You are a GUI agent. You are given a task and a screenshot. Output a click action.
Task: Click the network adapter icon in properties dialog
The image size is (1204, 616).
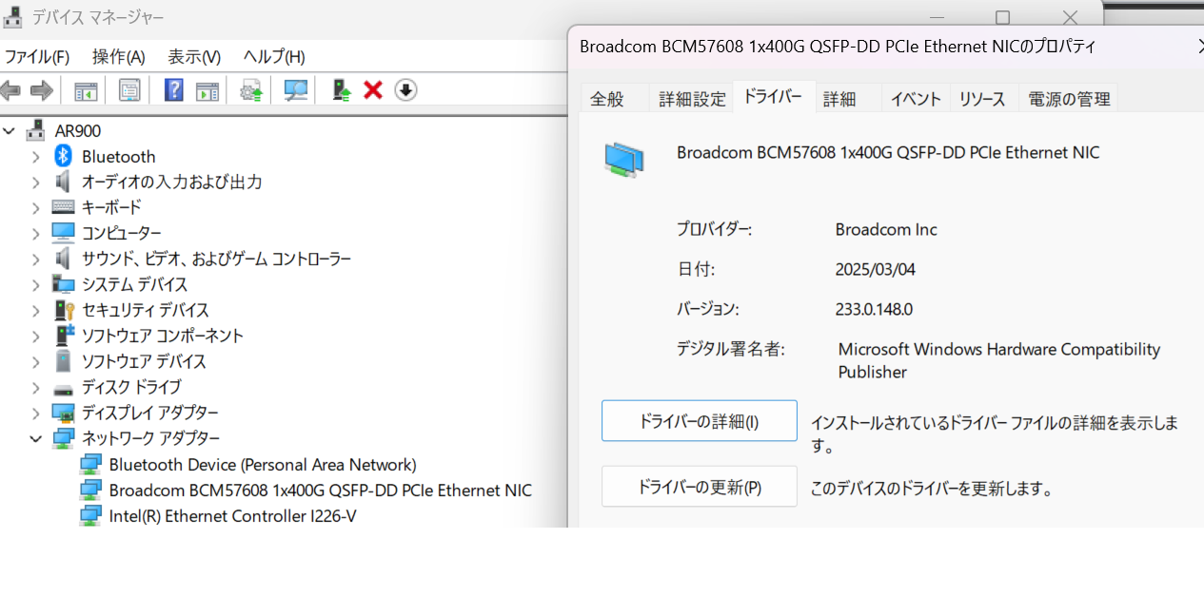pos(624,159)
